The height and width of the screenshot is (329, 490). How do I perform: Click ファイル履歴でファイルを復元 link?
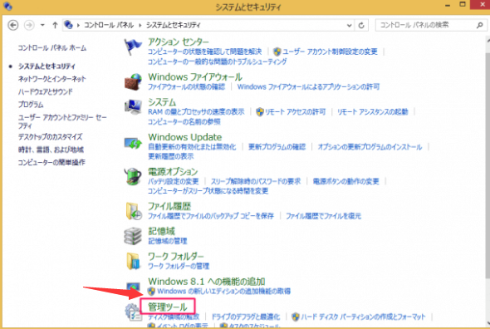point(323,216)
